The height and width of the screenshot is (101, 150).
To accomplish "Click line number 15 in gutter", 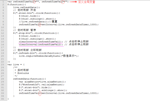I will pyautogui.click(x=2, y=42).
